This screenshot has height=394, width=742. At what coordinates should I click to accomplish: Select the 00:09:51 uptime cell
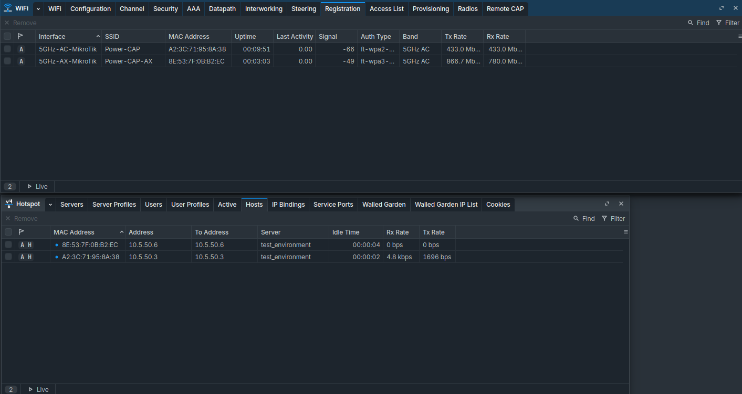pos(252,49)
